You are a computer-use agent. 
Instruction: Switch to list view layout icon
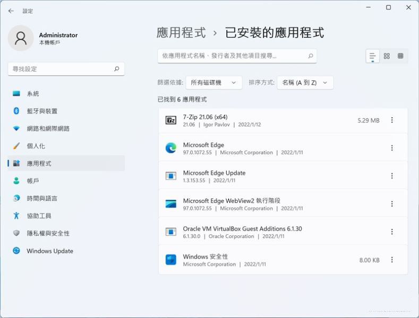click(x=373, y=56)
